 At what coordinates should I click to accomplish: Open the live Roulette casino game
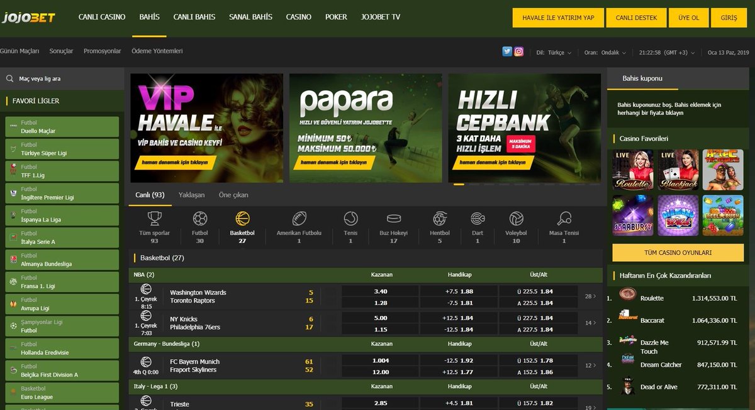tap(633, 170)
